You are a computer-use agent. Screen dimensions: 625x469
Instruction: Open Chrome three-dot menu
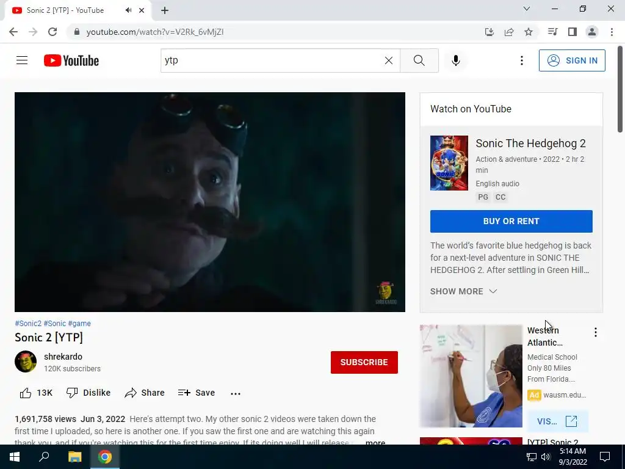point(612,32)
